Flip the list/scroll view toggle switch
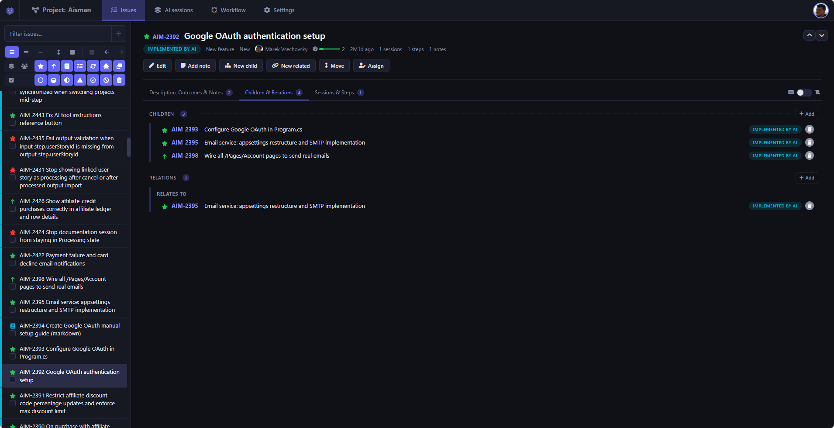The width and height of the screenshot is (834, 428). click(x=803, y=93)
